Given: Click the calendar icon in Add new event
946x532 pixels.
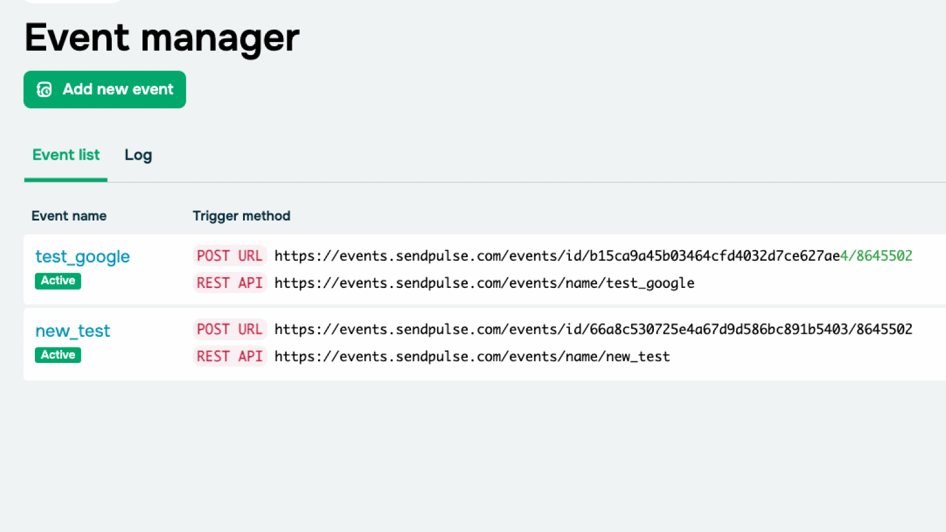Looking at the screenshot, I should tap(44, 89).
